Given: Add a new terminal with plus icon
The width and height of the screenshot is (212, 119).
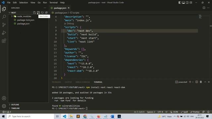Looking at the screenshot, I should point(190,82).
